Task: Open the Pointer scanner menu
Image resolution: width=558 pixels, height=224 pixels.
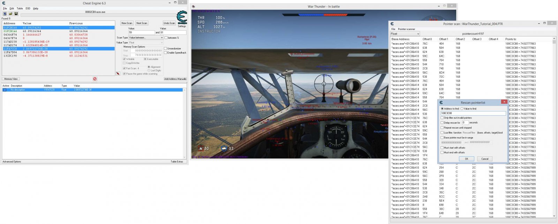Action: 406,29
